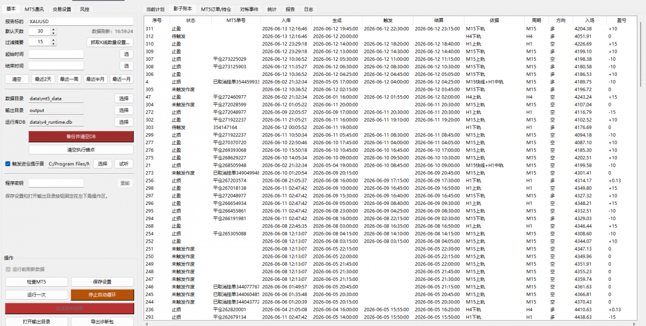The height and width of the screenshot is (326, 646).
Task: Click the table's vertical scrollbar
Action: pos(640,54)
